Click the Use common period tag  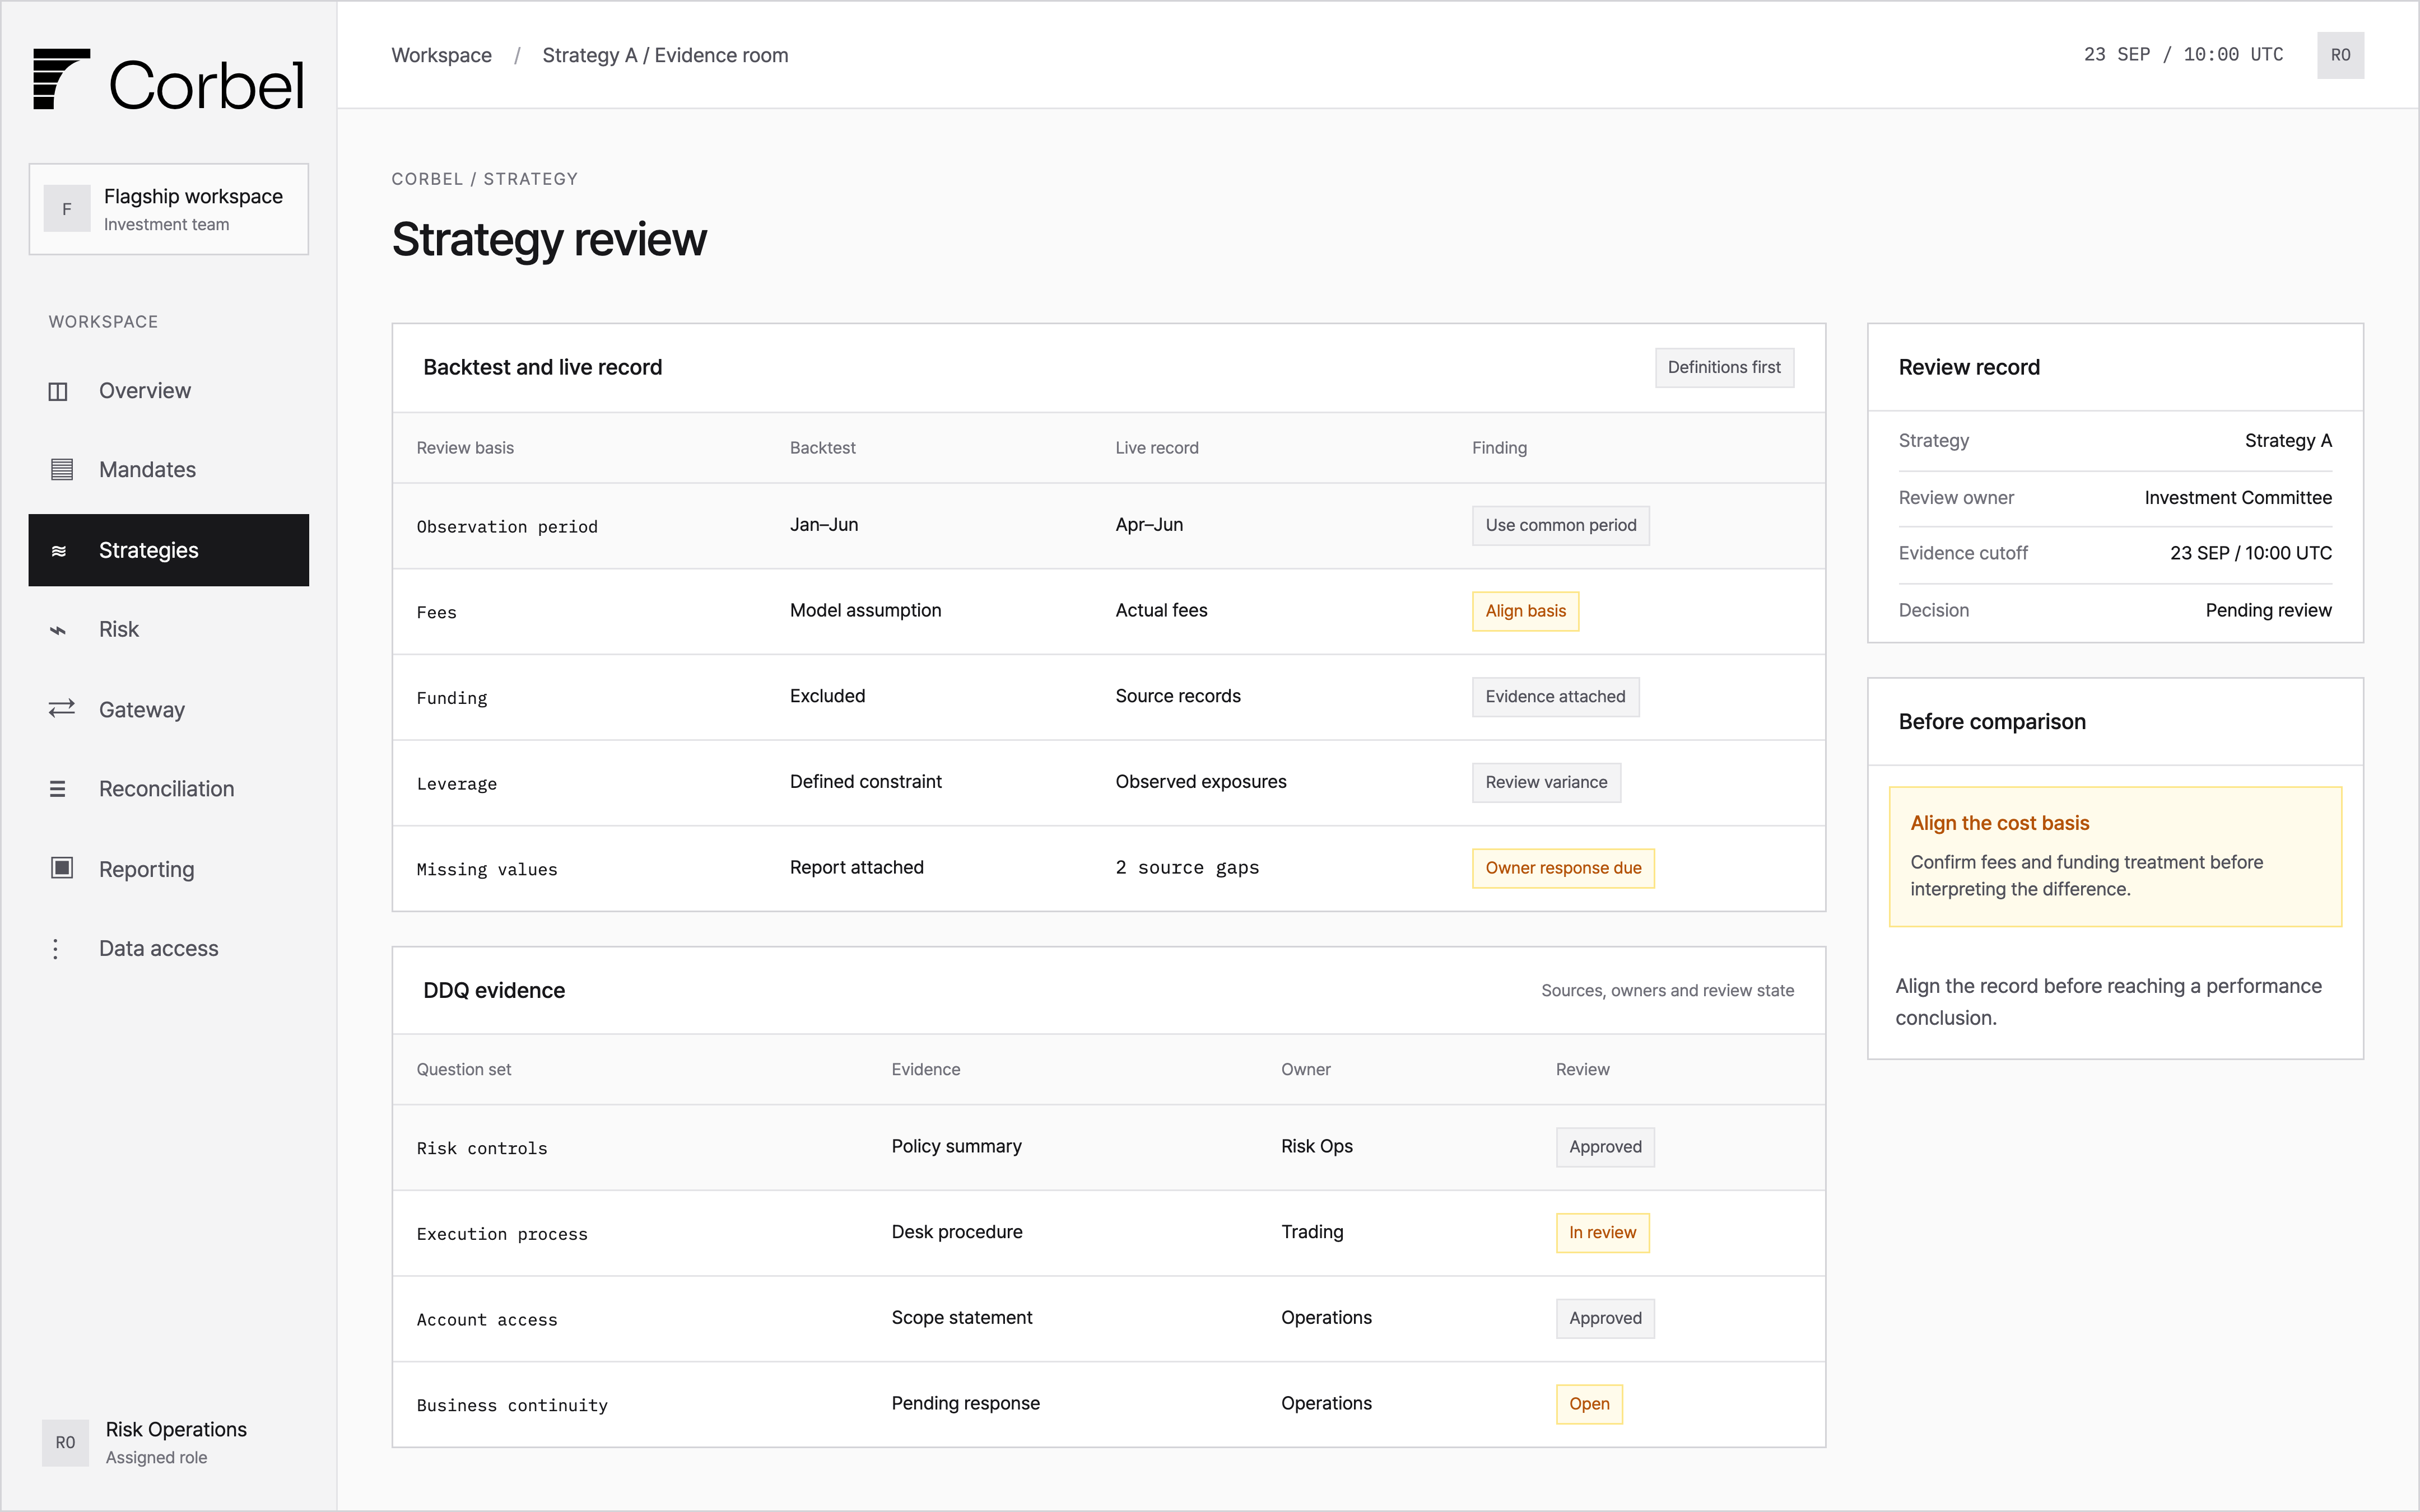click(x=1560, y=525)
